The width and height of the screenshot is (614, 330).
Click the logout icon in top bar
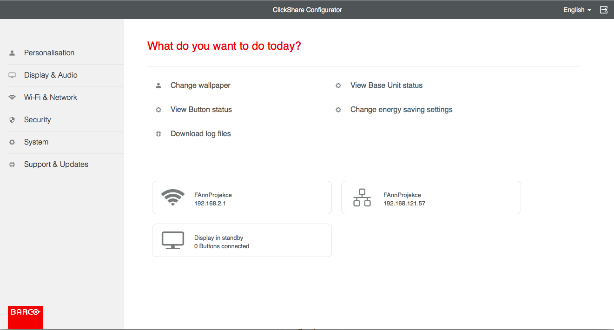click(x=604, y=10)
